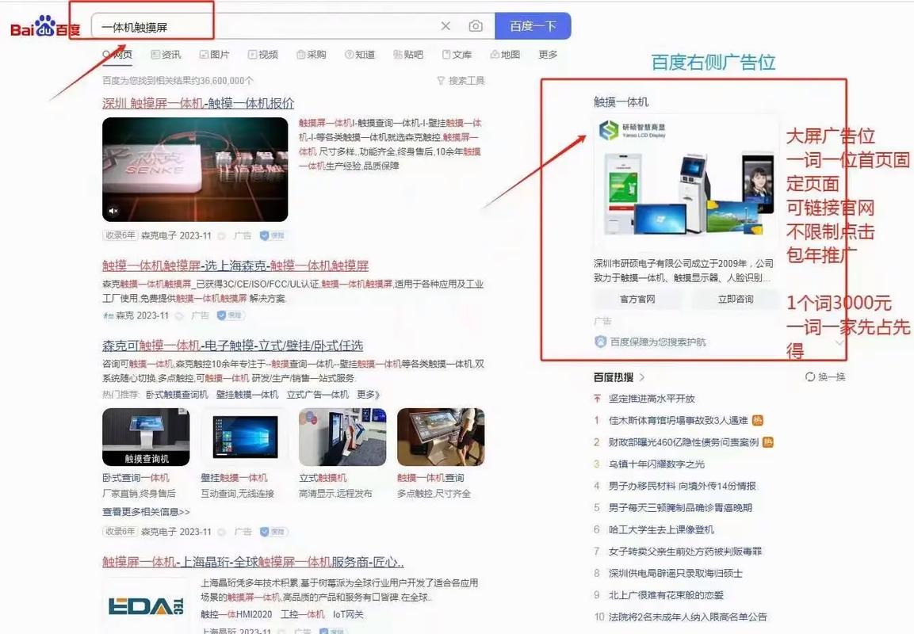Click hot recommendation 立式广告一体机

pos(318,395)
